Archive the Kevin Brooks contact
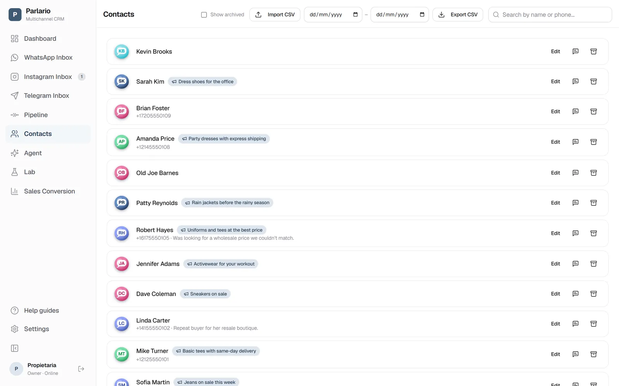 tap(593, 51)
